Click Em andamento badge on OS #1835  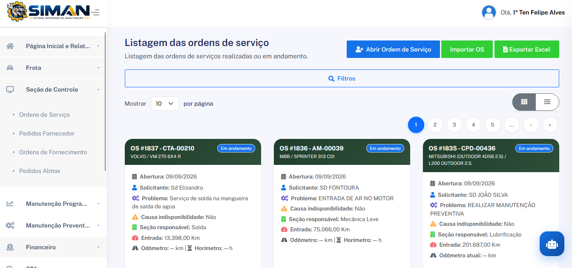[x=534, y=148]
